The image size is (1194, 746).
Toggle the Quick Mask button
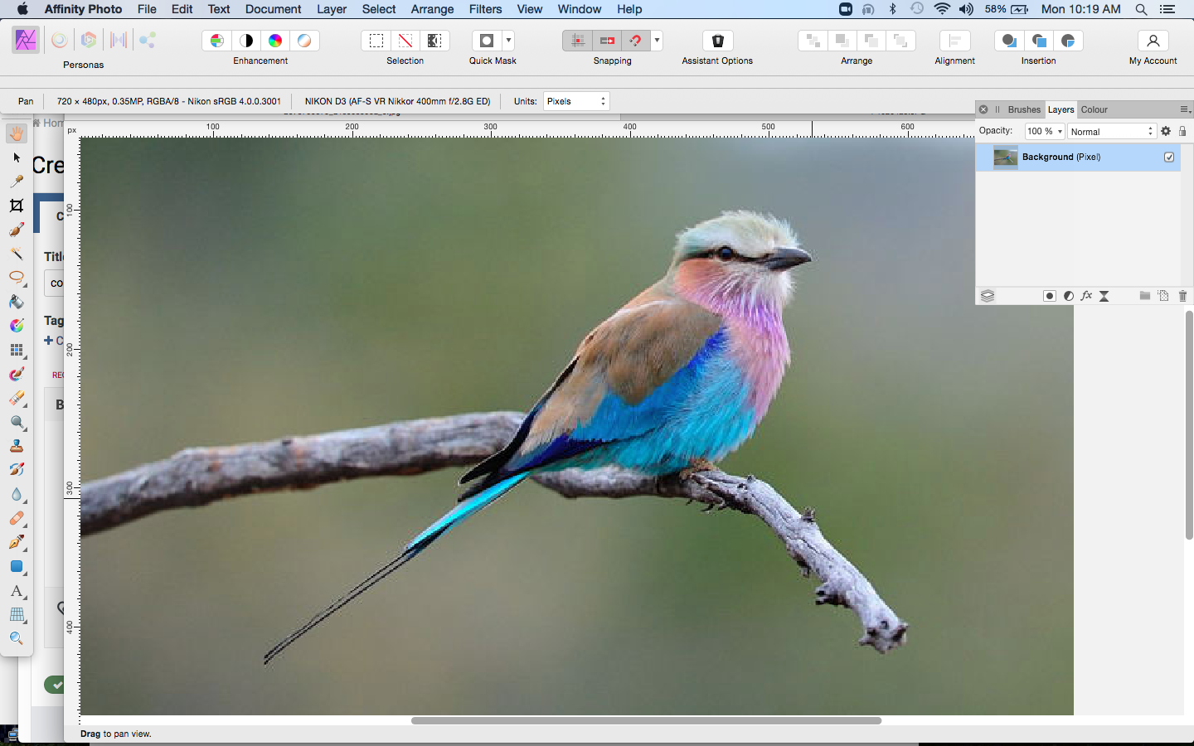(x=487, y=41)
